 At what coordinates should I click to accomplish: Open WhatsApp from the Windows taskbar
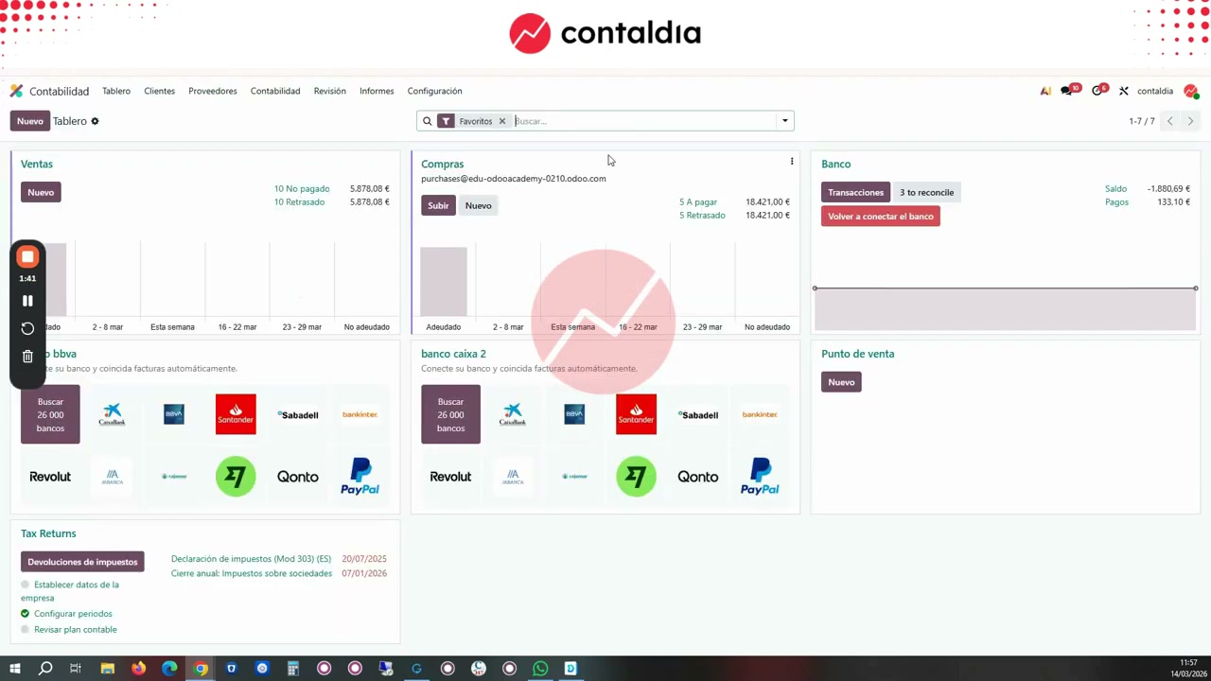(x=540, y=669)
